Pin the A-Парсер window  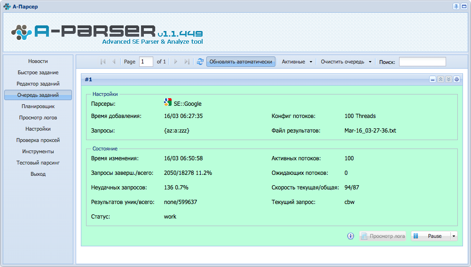pos(456,6)
